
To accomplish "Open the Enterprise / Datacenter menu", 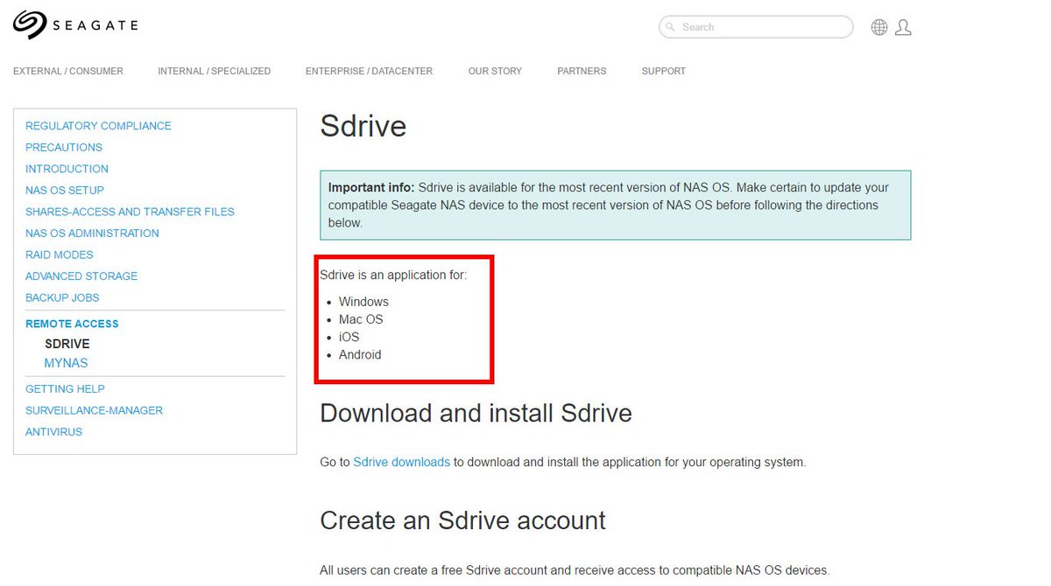I will [369, 71].
